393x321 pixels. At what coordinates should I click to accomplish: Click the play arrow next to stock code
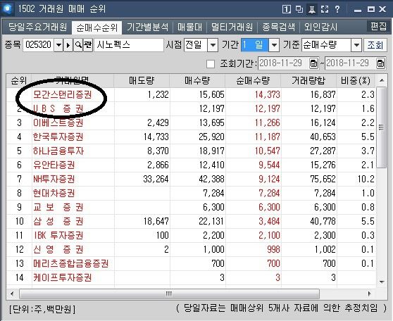point(68,45)
